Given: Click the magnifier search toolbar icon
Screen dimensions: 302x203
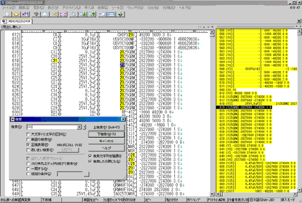Looking at the screenshot, I should (x=74, y=14).
